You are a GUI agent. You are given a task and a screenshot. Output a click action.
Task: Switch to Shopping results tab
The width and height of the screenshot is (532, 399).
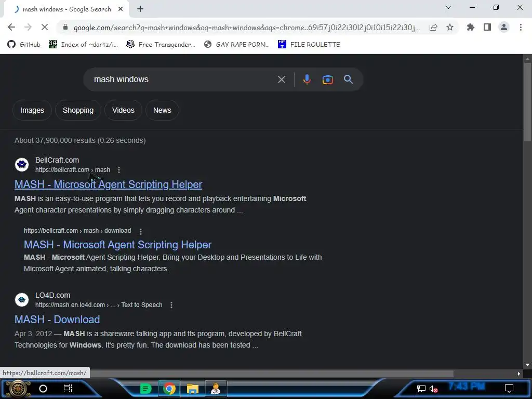[78, 110]
